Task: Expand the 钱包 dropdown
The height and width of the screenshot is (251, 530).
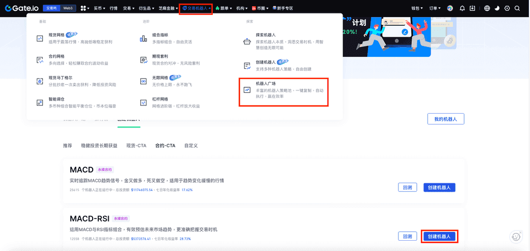Action: (x=418, y=8)
